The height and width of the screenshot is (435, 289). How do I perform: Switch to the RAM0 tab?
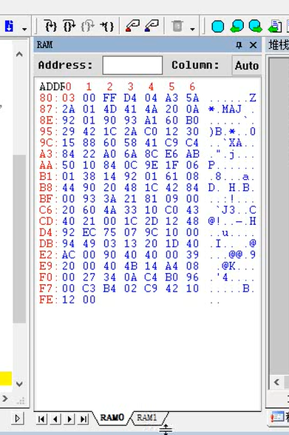(x=112, y=417)
